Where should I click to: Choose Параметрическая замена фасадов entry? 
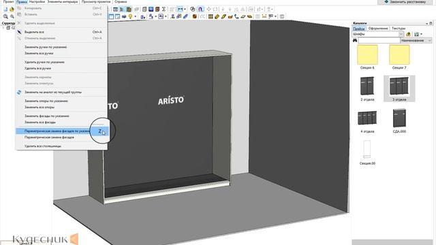pos(61,137)
